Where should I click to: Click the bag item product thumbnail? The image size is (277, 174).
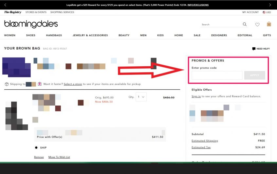17,116
